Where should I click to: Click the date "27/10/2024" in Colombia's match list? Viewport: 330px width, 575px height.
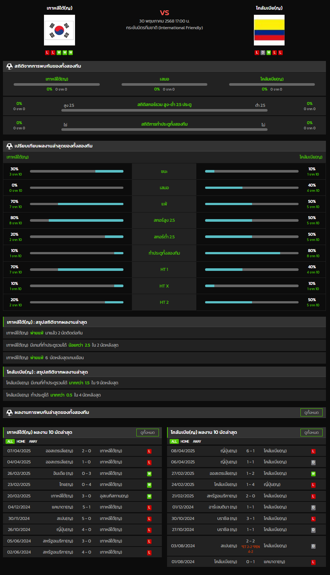[183, 530]
